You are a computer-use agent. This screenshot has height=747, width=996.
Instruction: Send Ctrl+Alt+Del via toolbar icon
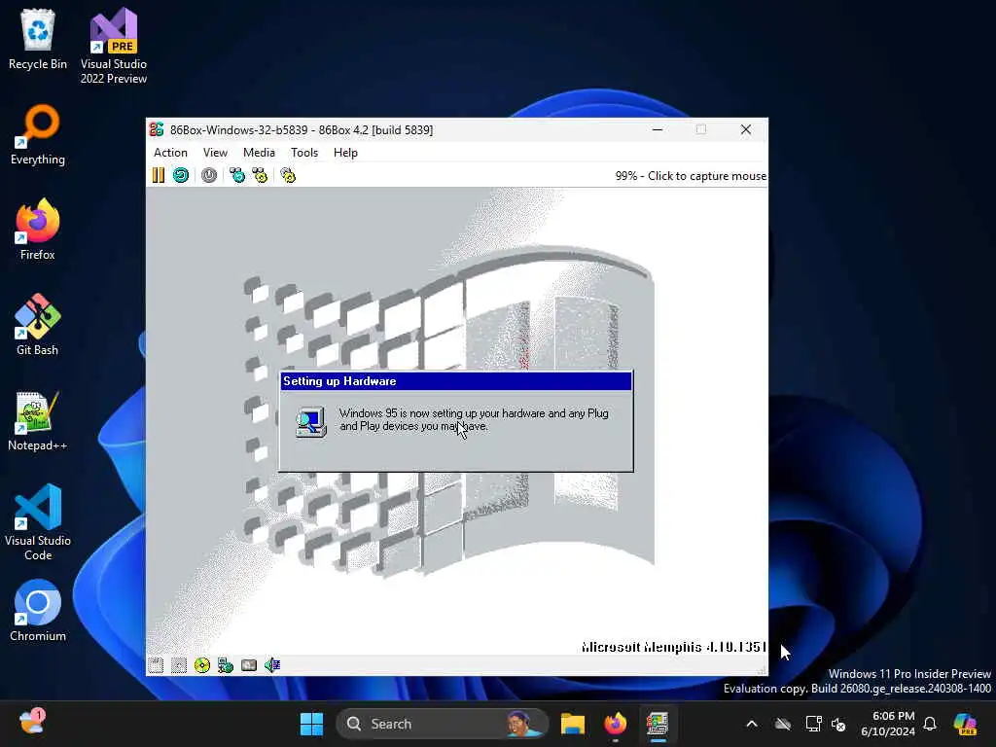[x=237, y=175]
